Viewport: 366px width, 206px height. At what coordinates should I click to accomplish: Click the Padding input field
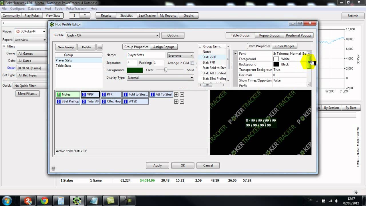point(159,63)
